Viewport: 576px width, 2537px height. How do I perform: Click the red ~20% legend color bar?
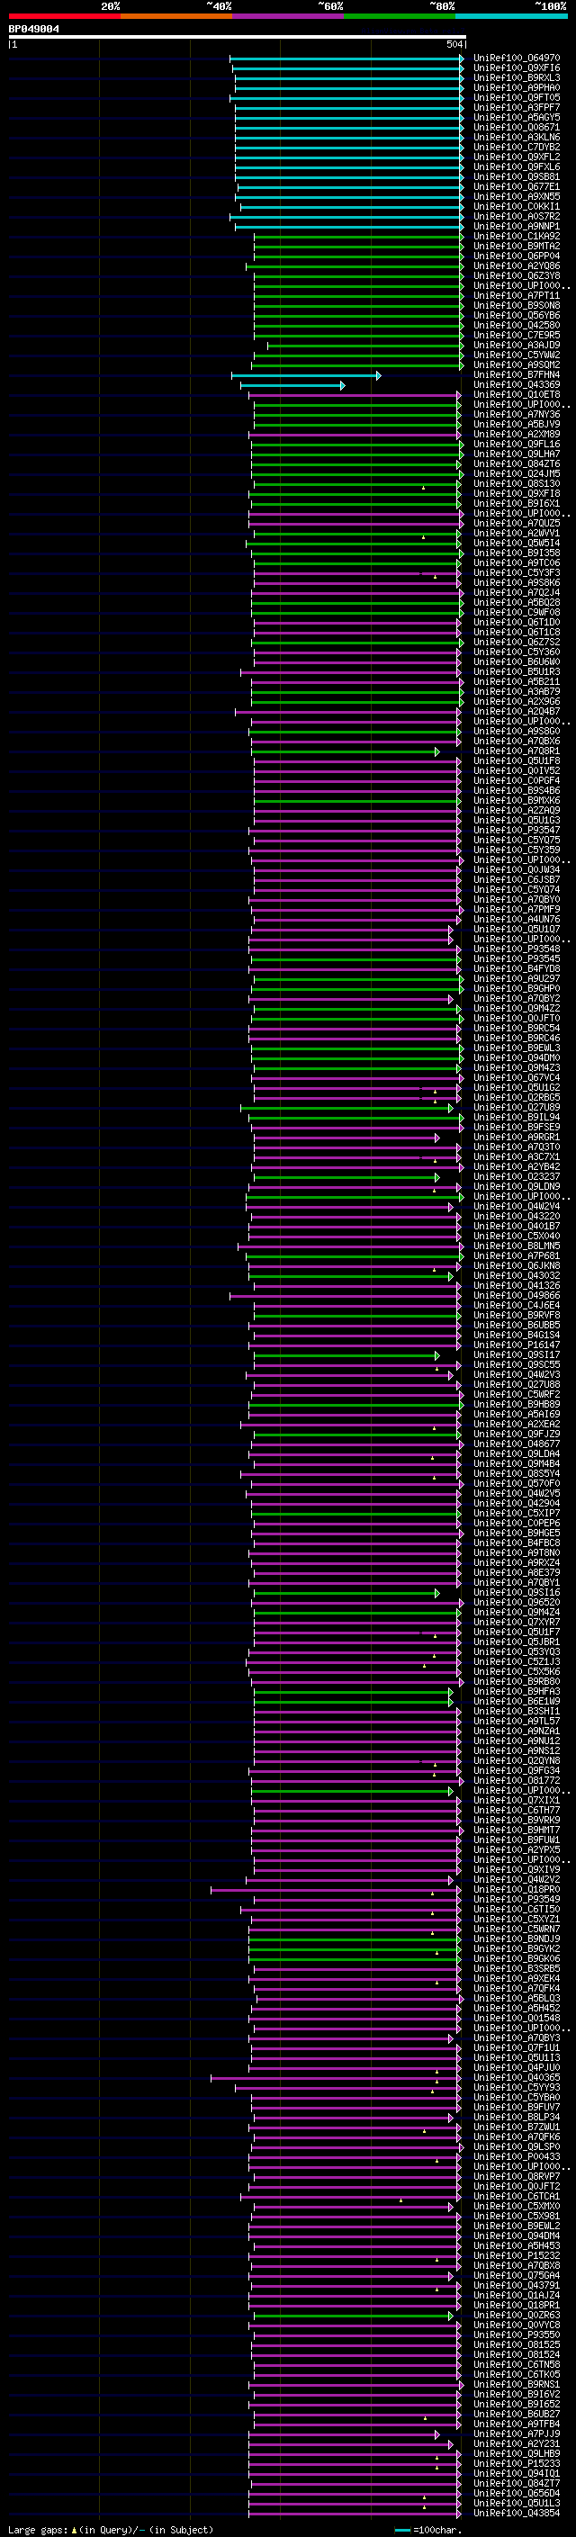click(x=64, y=16)
